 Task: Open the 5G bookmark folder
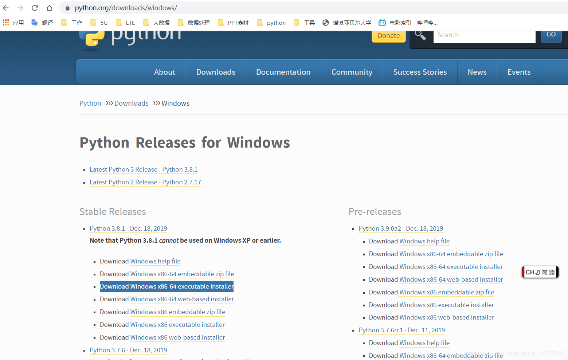(99, 23)
